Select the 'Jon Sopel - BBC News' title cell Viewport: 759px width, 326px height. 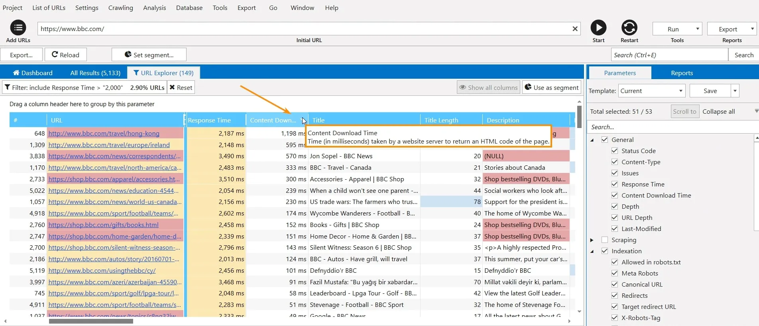364,156
